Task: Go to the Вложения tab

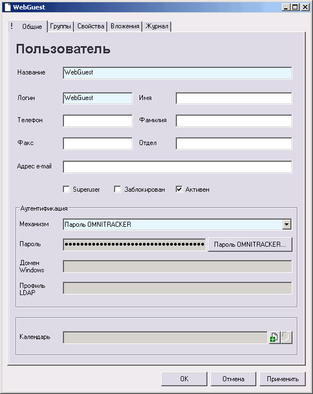Action: (125, 26)
